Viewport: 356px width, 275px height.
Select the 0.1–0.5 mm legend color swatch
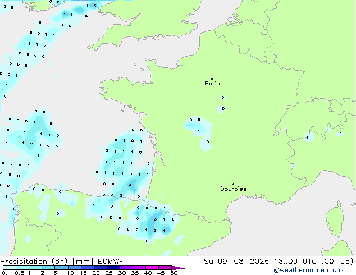(x=10, y=268)
